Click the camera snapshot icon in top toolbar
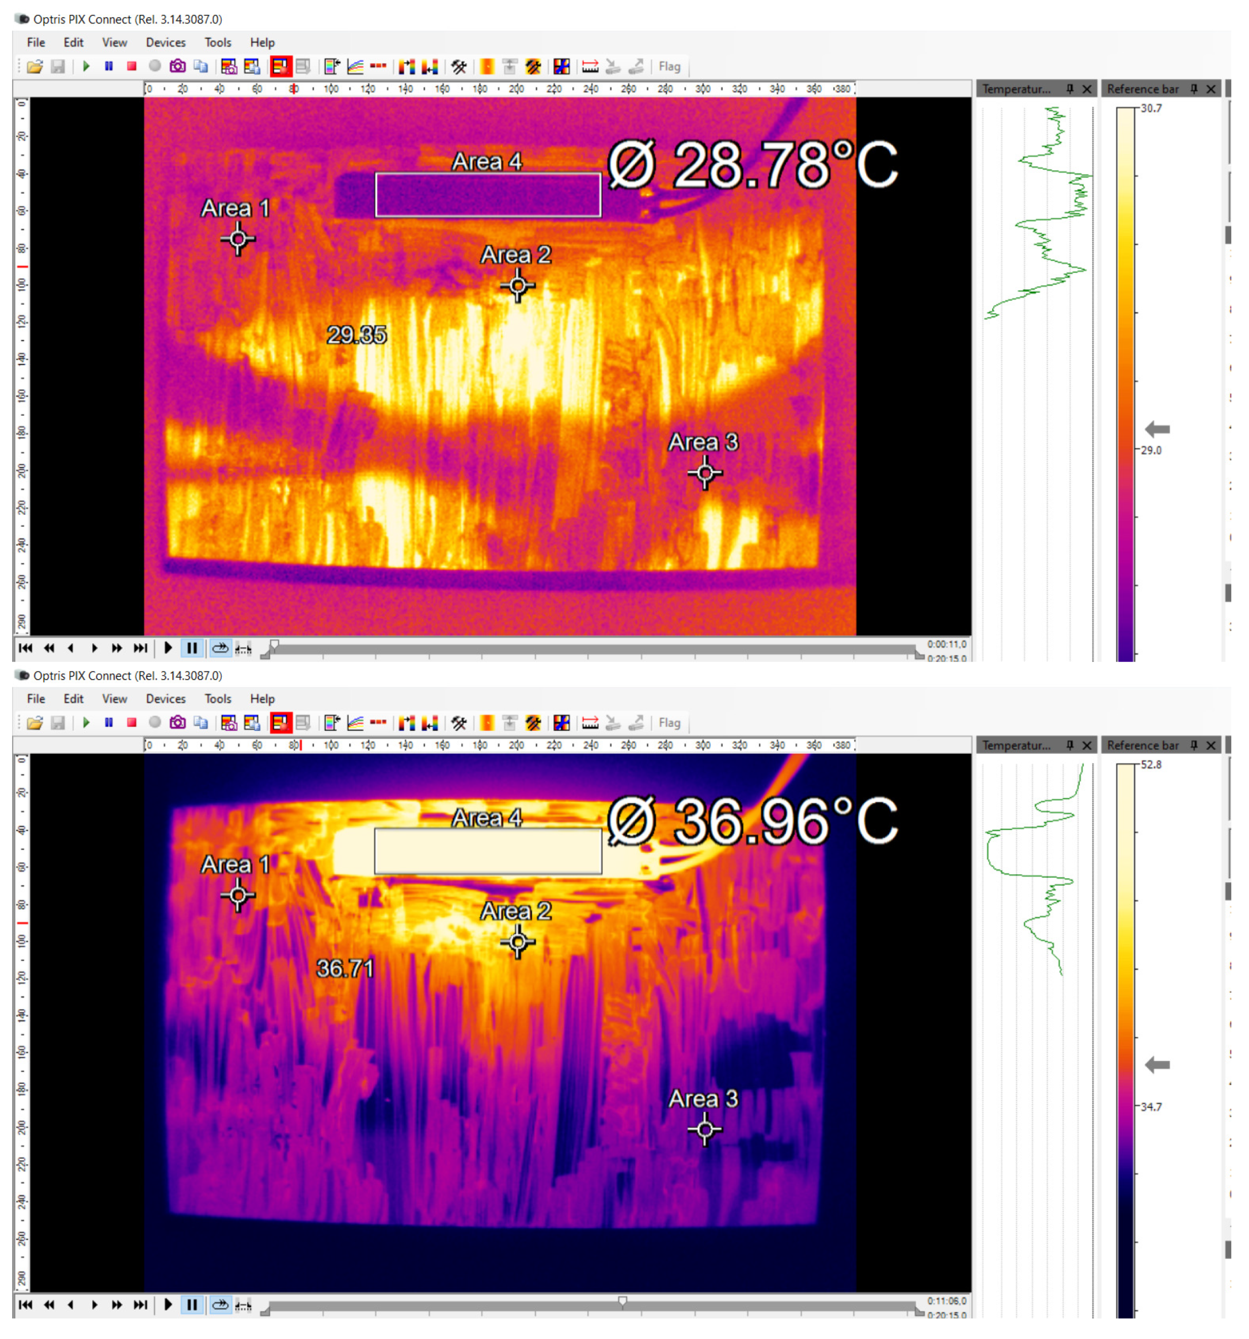Image resolution: width=1249 pixels, height=1339 pixels. point(177,66)
